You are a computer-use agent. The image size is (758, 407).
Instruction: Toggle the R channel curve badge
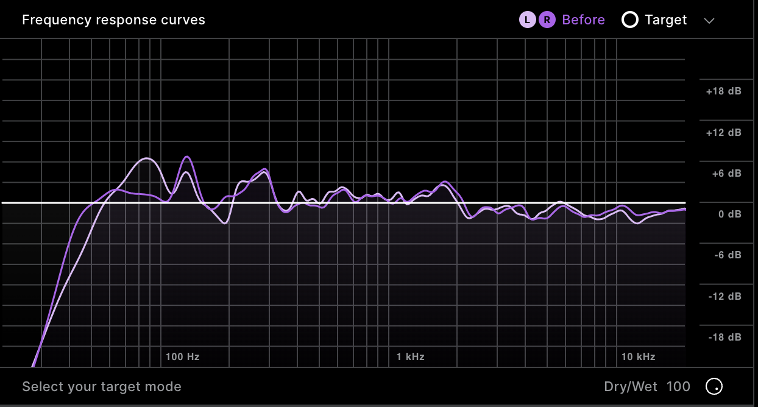click(x=547, y=20)
